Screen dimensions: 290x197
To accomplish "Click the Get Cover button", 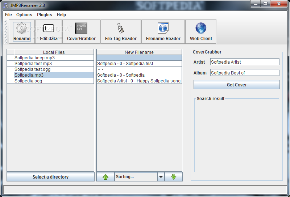I will [x=237, y=85].
